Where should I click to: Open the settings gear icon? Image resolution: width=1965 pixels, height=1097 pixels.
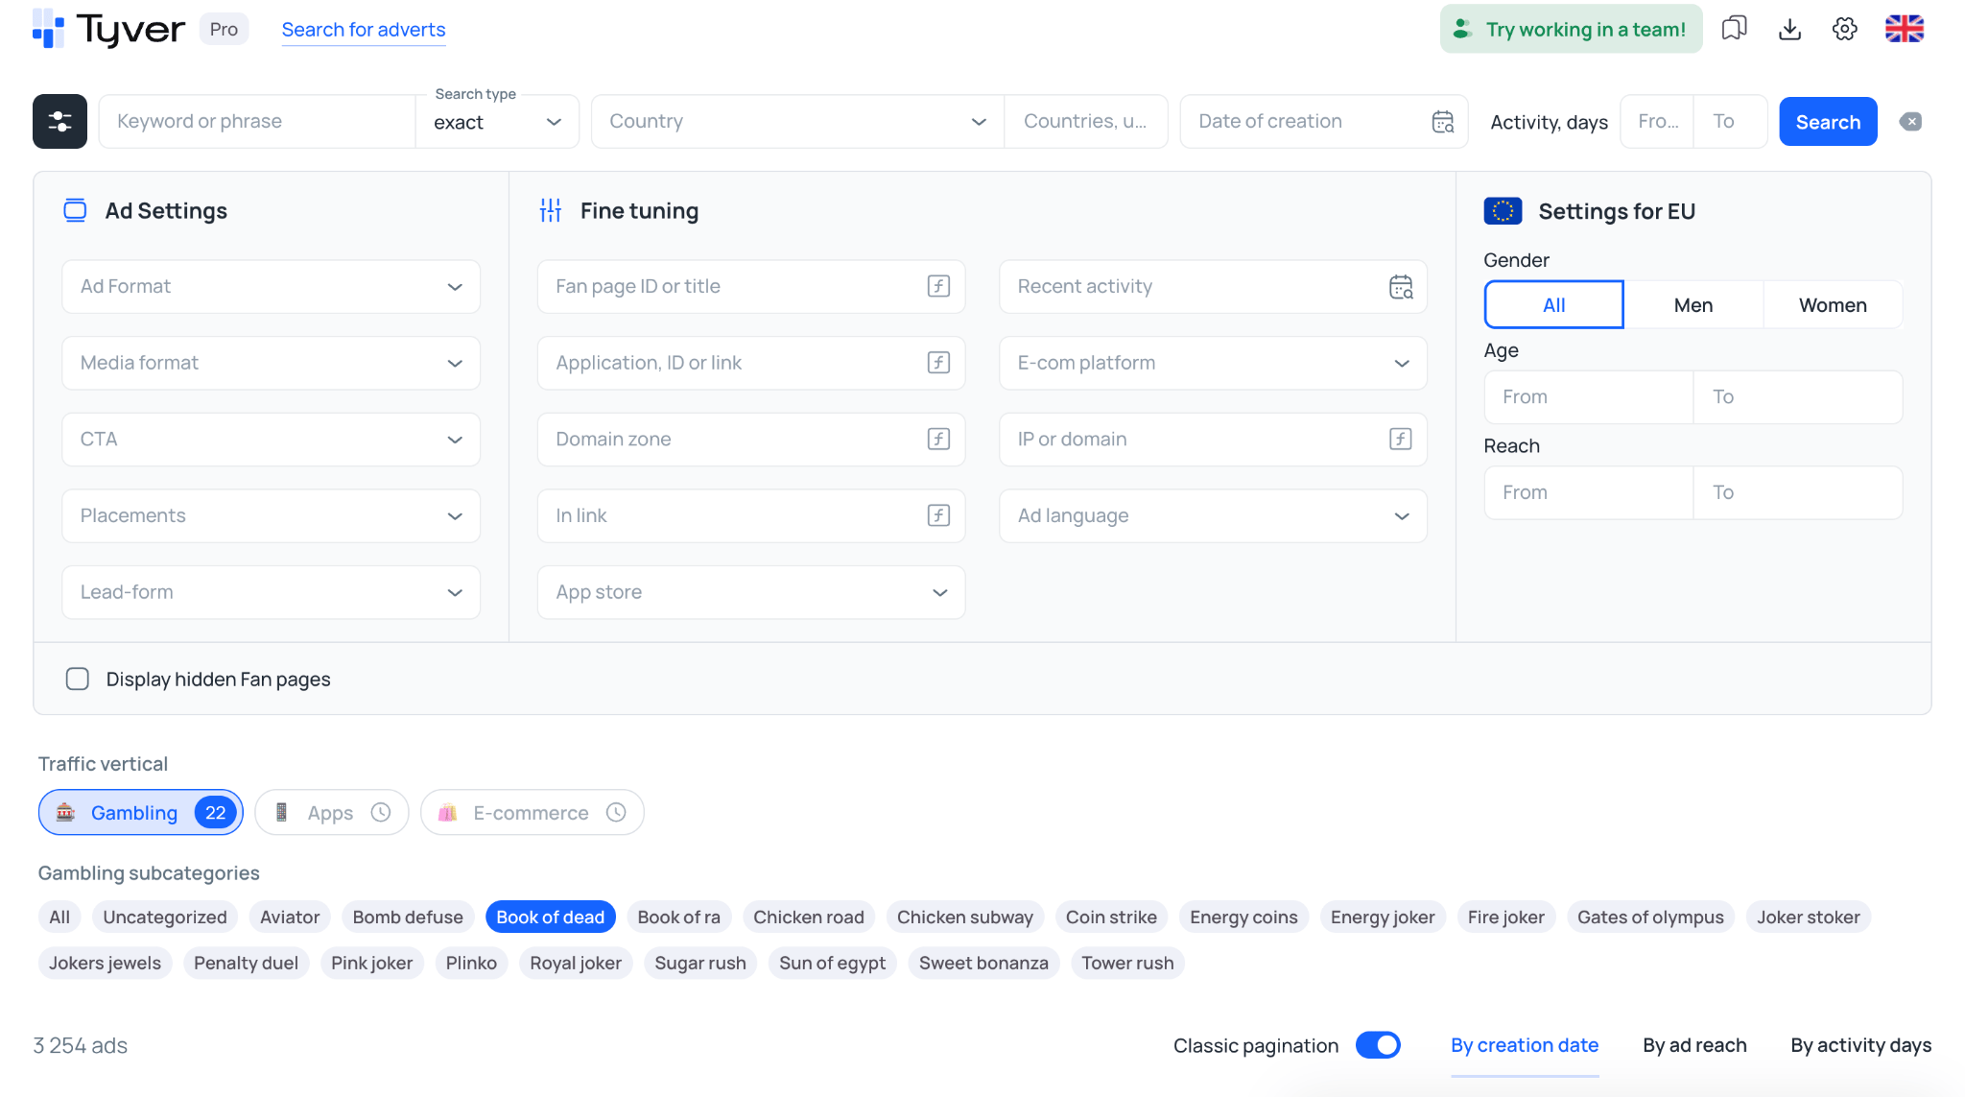(x=1844, y=29)
